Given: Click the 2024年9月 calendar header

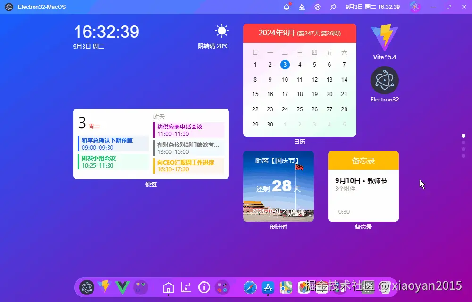Looking at the screenshot, I should pyautogui.click(x=300, y=33).
